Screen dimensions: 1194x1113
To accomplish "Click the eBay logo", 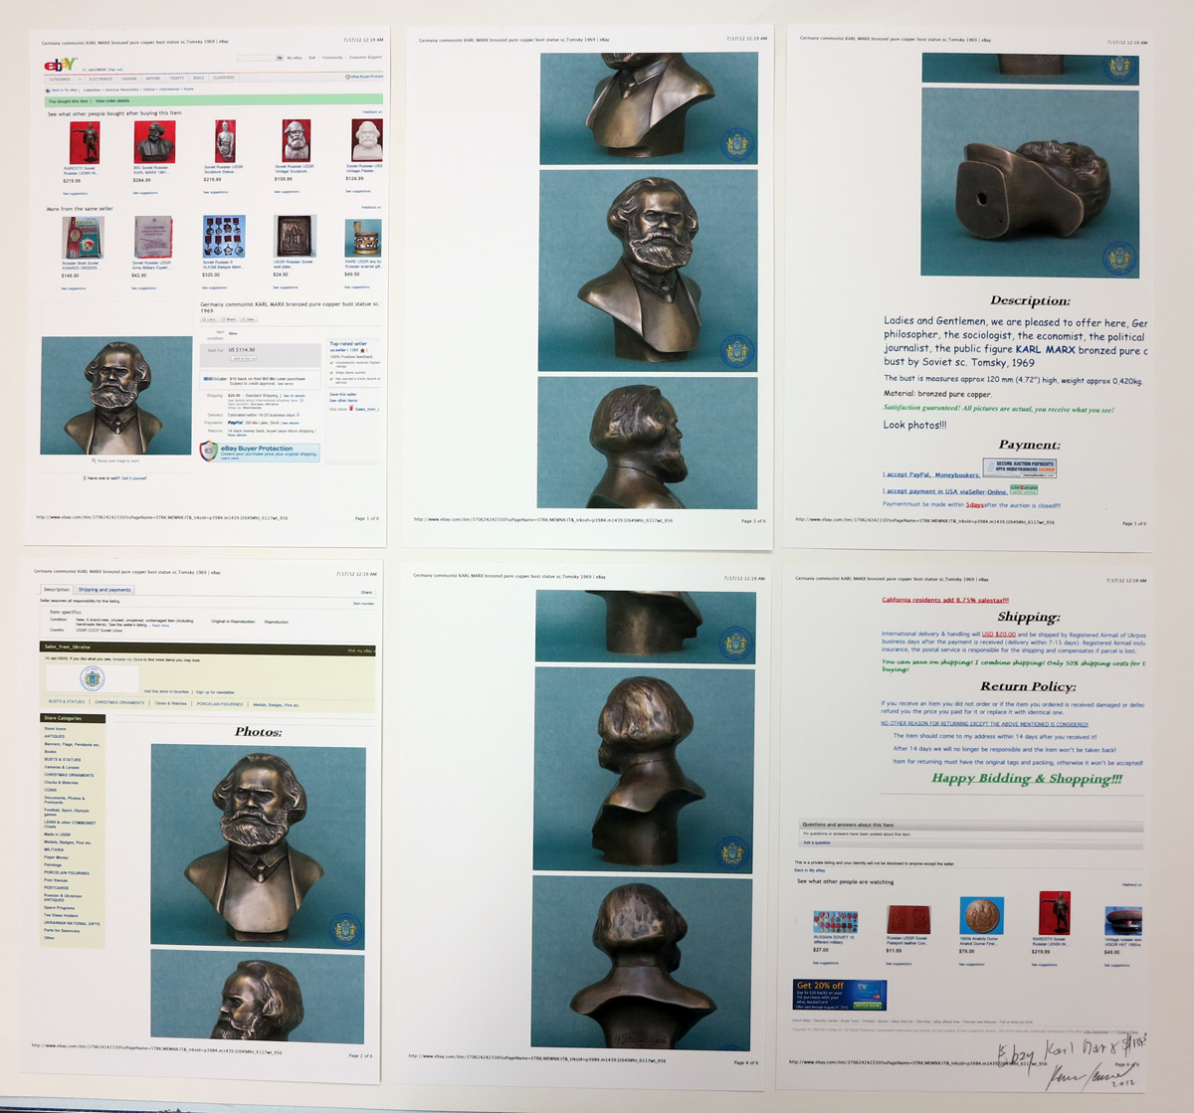I will point(60,64).
